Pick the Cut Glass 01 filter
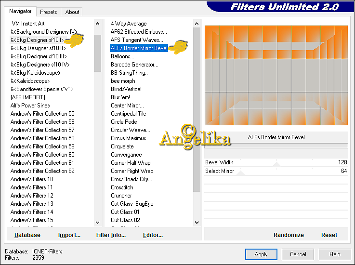The height and width of the screenshot is (265, 355). click(125, 212)
